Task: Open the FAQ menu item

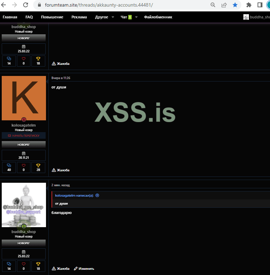Action: tap(29, 17)
